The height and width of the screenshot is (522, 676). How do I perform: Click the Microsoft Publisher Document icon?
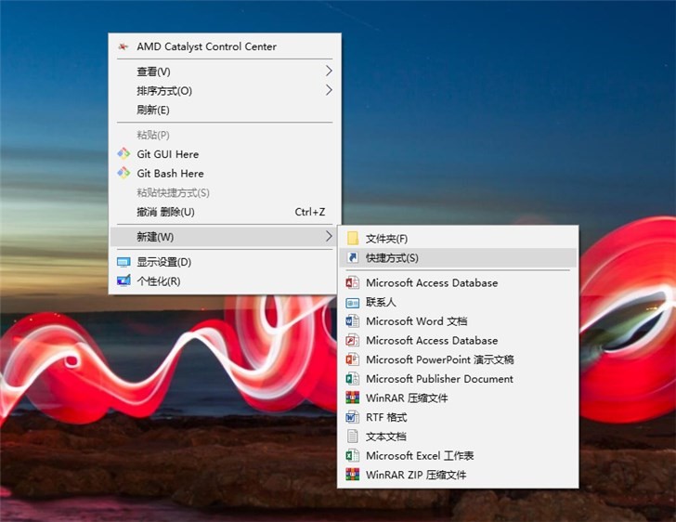point(352,379)
